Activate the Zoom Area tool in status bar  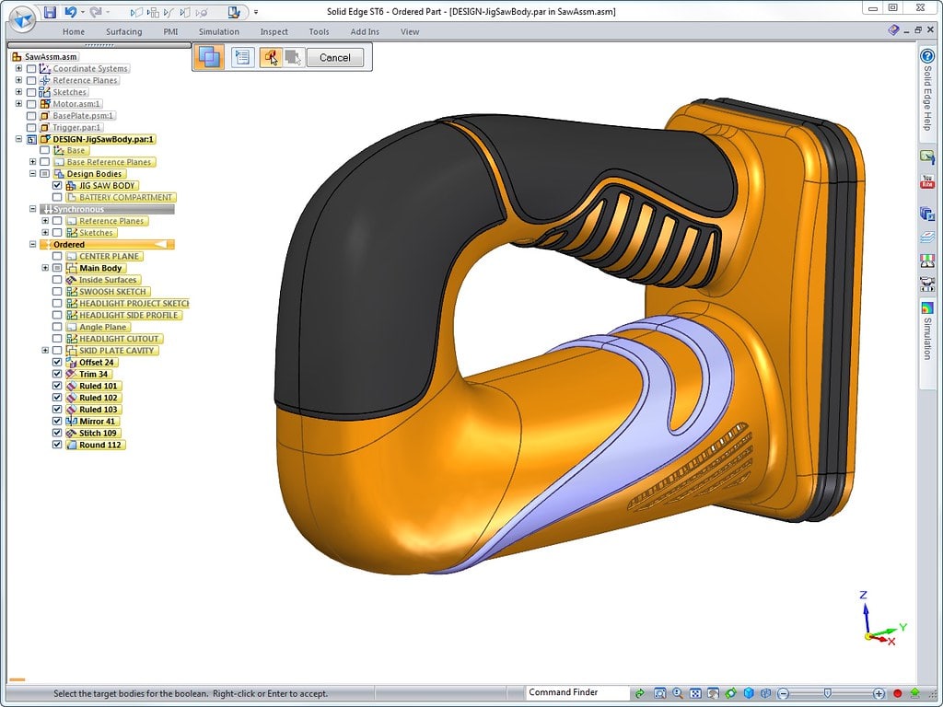click(x=658, y=691)
